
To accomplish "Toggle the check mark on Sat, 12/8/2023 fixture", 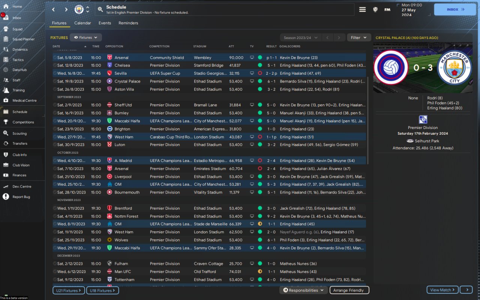I will tap(55, 65).
